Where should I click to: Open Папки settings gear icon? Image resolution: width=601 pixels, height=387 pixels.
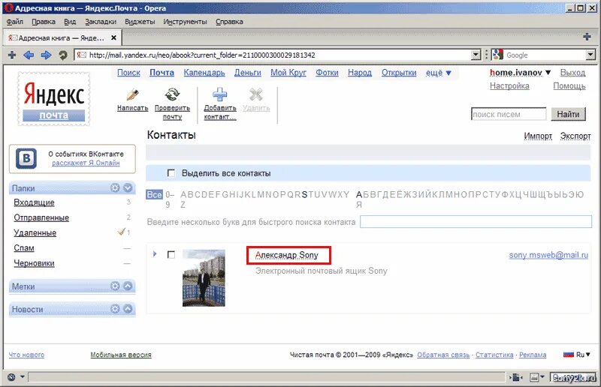click(x=115, y=187)
